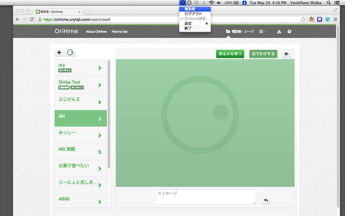
Task: Click the reply arrow send button
Action: (266, 200)
